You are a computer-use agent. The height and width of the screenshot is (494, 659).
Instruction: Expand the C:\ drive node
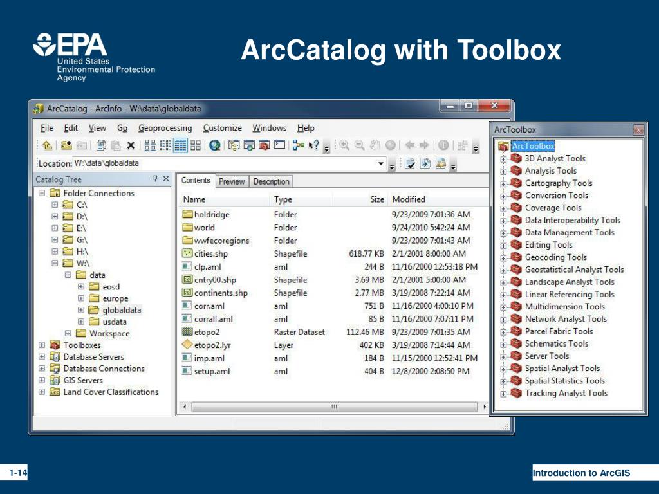pos(55,205)
